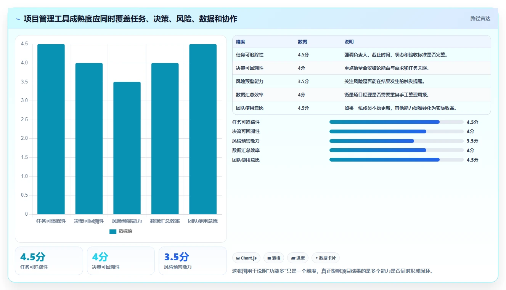Click the 团队使用意愿 progress row label

coord(246,160)
